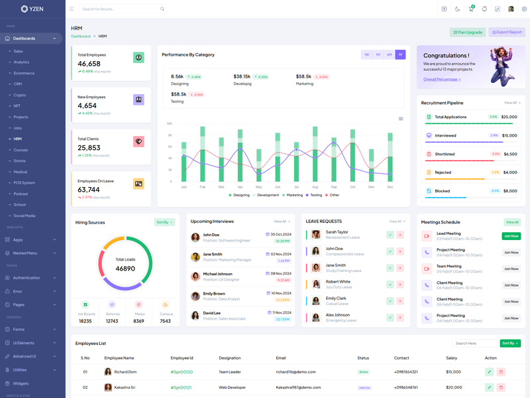Click the hamburger sidebar toggle icon

(x=72, y=9)
